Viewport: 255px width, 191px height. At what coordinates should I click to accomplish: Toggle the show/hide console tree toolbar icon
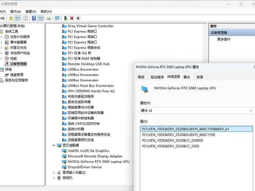(x=18, y=18)
